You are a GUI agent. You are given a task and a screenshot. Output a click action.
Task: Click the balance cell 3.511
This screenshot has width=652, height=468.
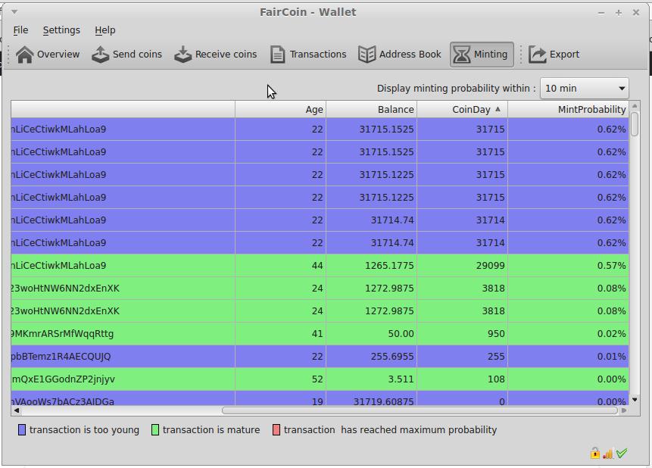(x=372, y=379)
